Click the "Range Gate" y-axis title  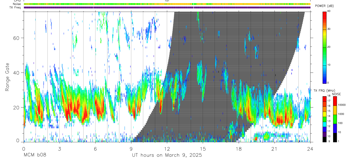pyautogui.click(x=7, y=77)
